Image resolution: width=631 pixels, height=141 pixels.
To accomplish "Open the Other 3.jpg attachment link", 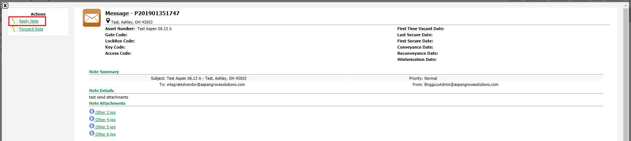I will [105, 113].
